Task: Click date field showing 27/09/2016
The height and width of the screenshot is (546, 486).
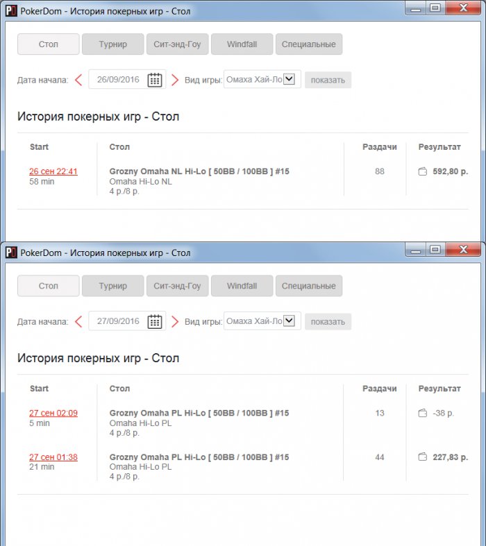Action: 127,321
